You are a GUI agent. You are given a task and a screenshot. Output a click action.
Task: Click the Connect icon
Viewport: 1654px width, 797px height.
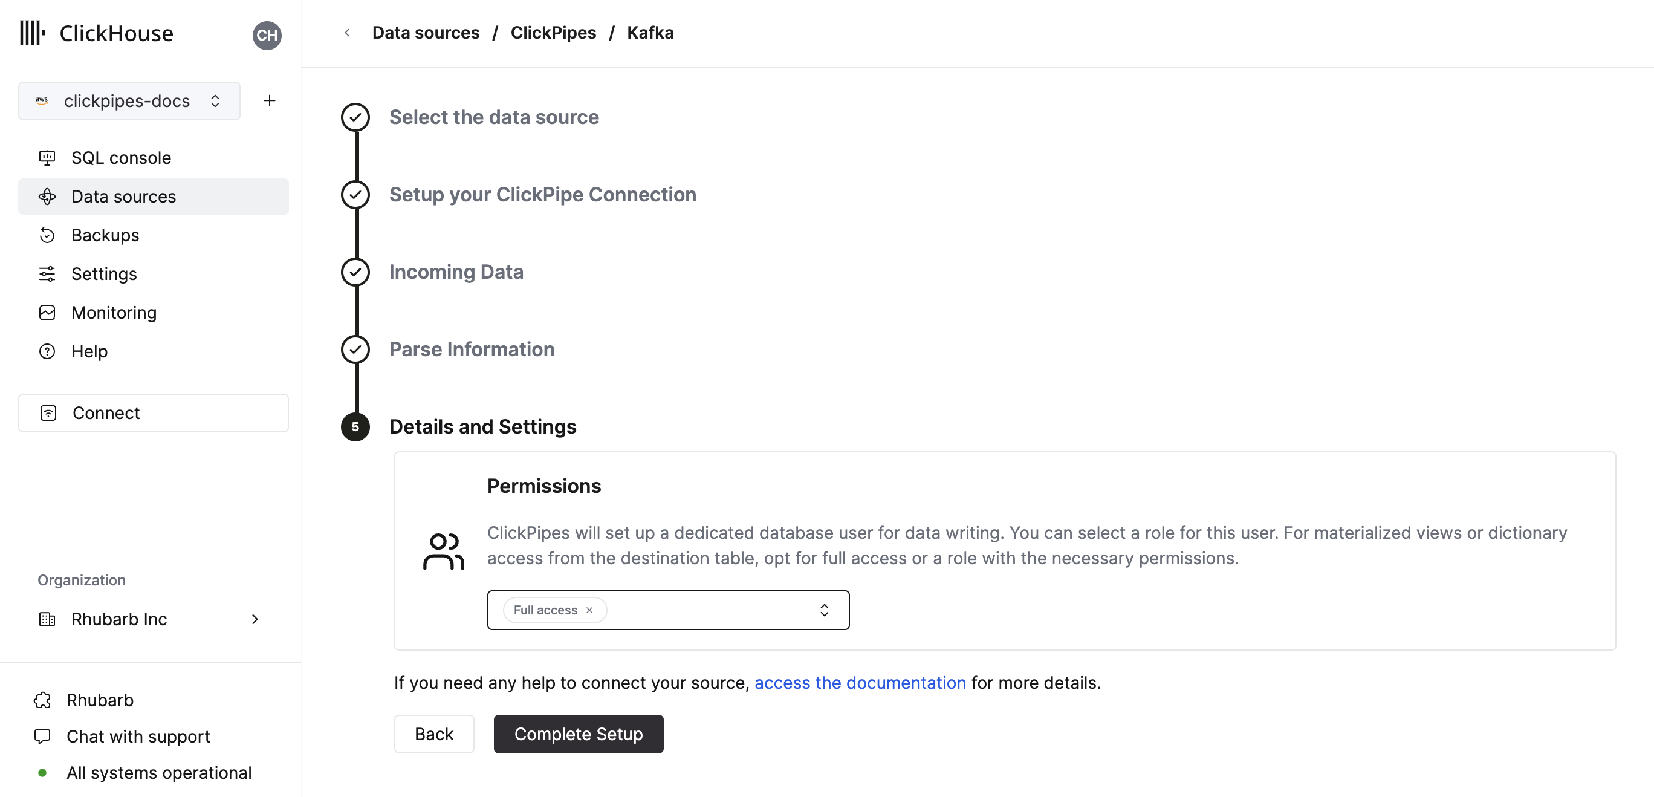48,413
